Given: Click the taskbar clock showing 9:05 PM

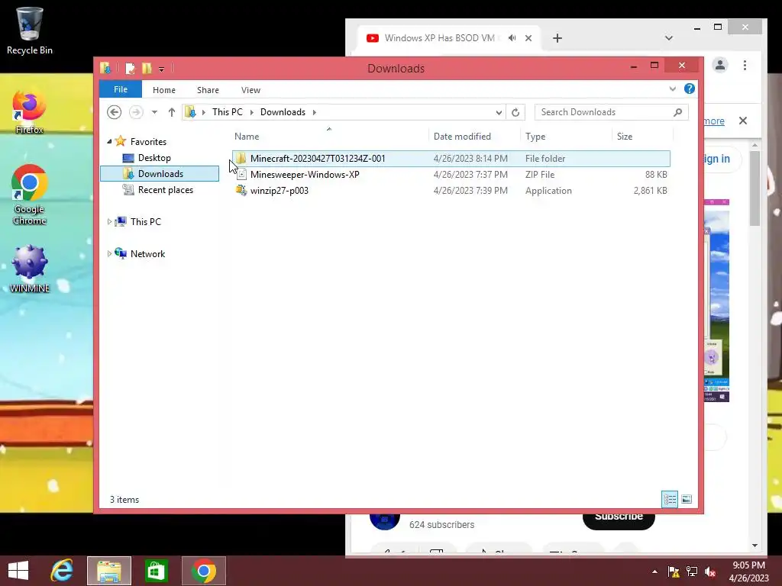Looking at the screenshot, I should pyautogui.click(x=748, y=572).
